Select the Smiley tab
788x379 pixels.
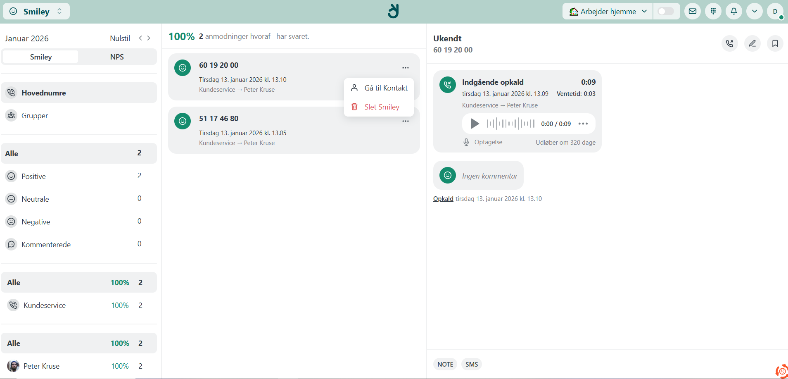pyautogui.click(x=41, y=57)
